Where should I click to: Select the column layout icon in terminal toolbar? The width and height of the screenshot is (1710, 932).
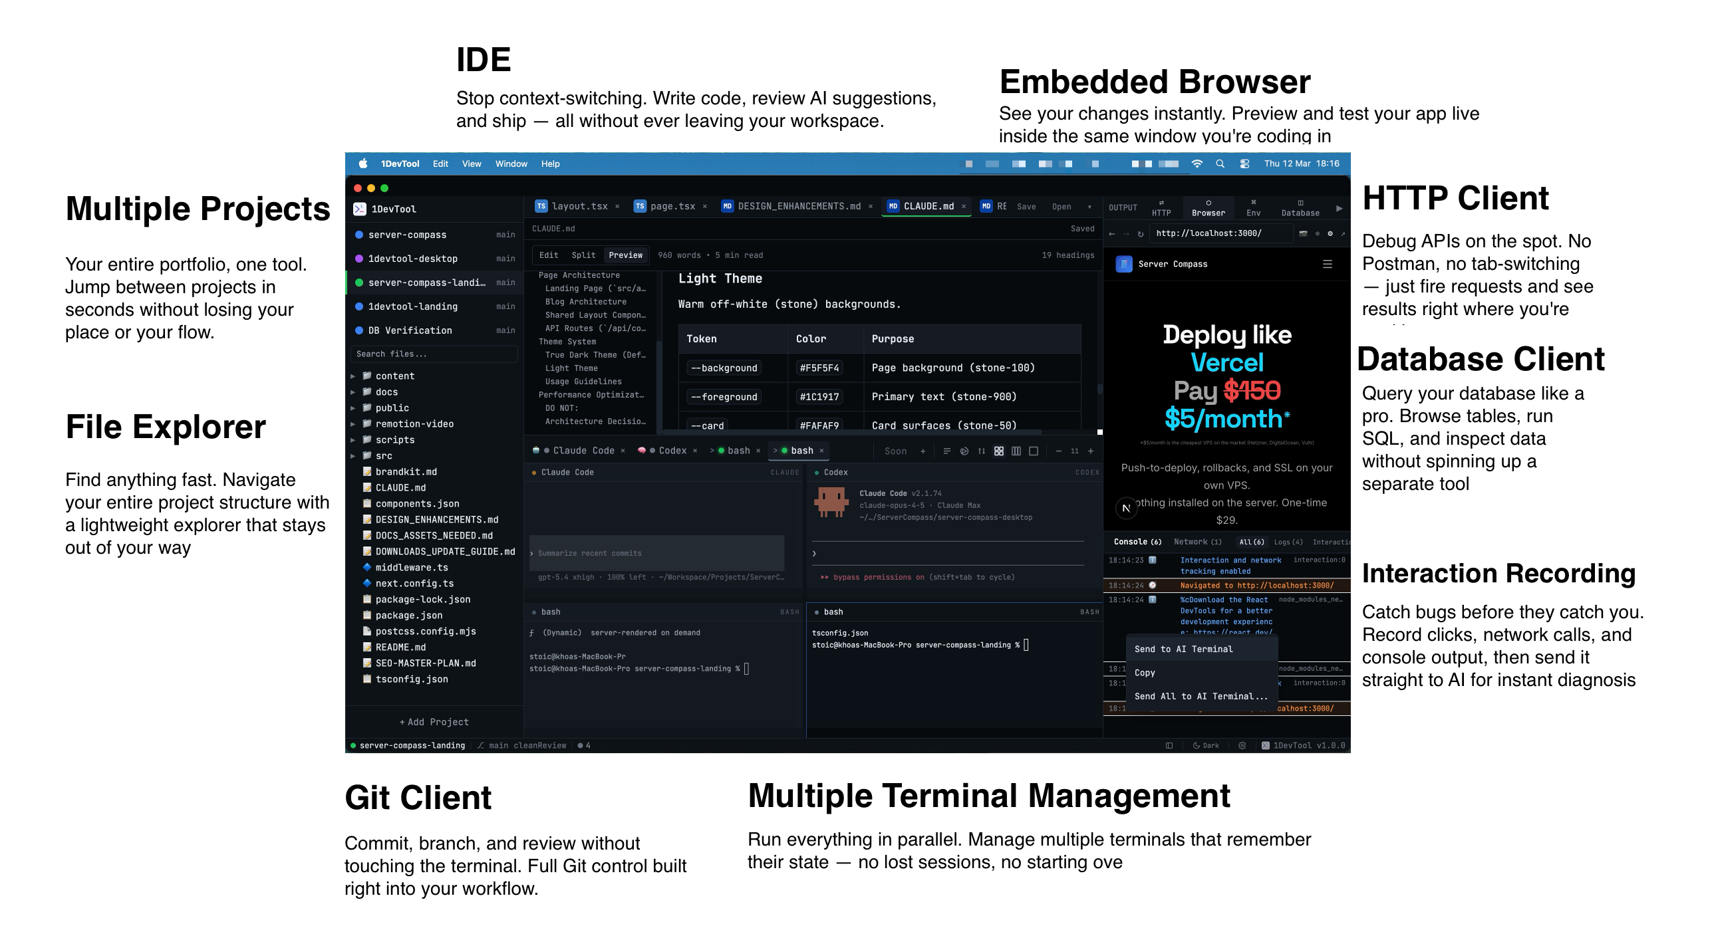click(x=1017, y=451)
